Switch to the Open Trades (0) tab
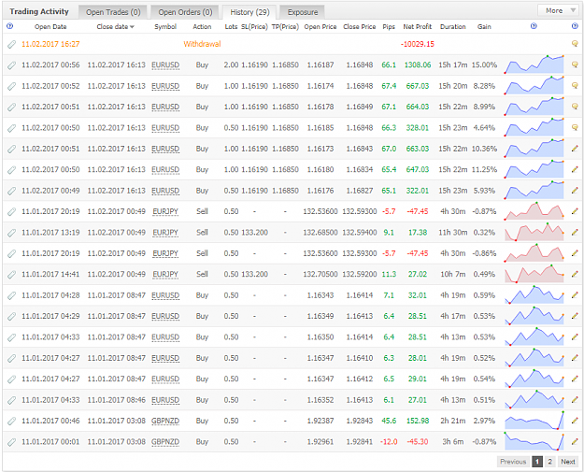584x472 pixels. pyautogui.click(x=113, y=12)
